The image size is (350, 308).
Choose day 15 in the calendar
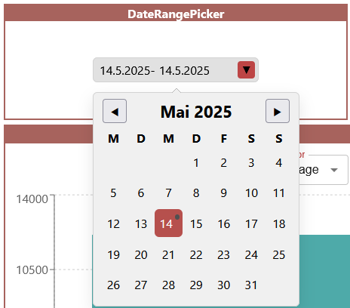[196, 223]
